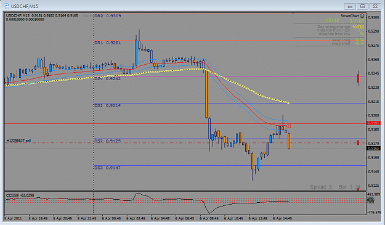The height and width of the screenshot is (225, 385).
Task: Click the 5 Apr 22:45 time label
Action: 87,218
